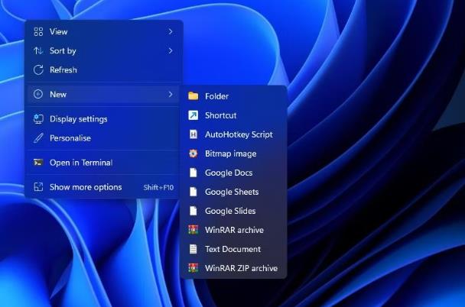Screen dimensions: 465x307
Task: Select Show more options
Action: (103, 187)
